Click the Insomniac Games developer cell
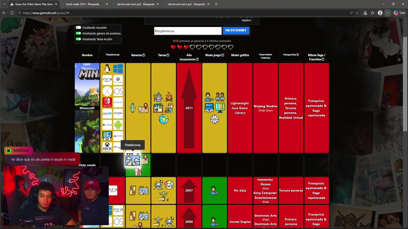 click(x=266, y=191)
